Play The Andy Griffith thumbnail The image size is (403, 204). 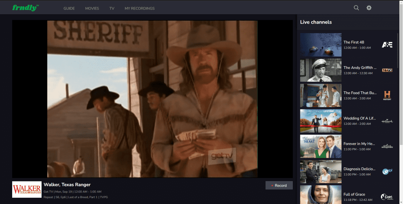tap(321, 70)
